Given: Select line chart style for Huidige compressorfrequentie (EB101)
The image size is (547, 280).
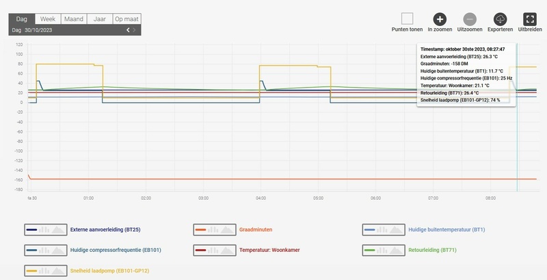Looking at the screenshot, I should 31,250.
